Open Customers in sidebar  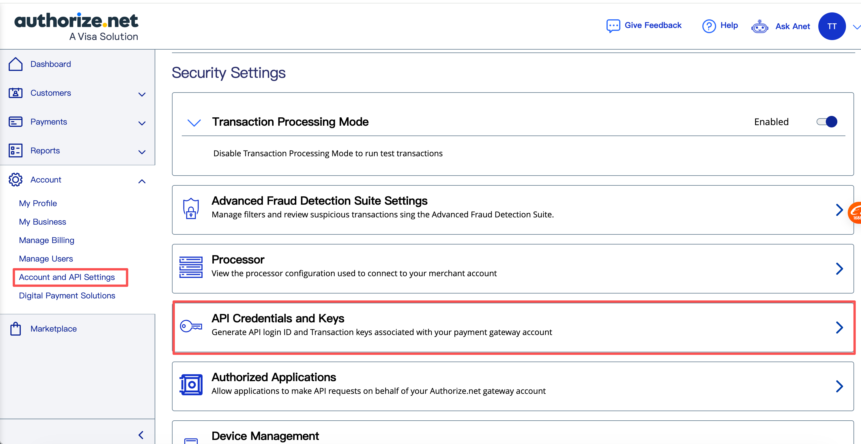point(51,93)
